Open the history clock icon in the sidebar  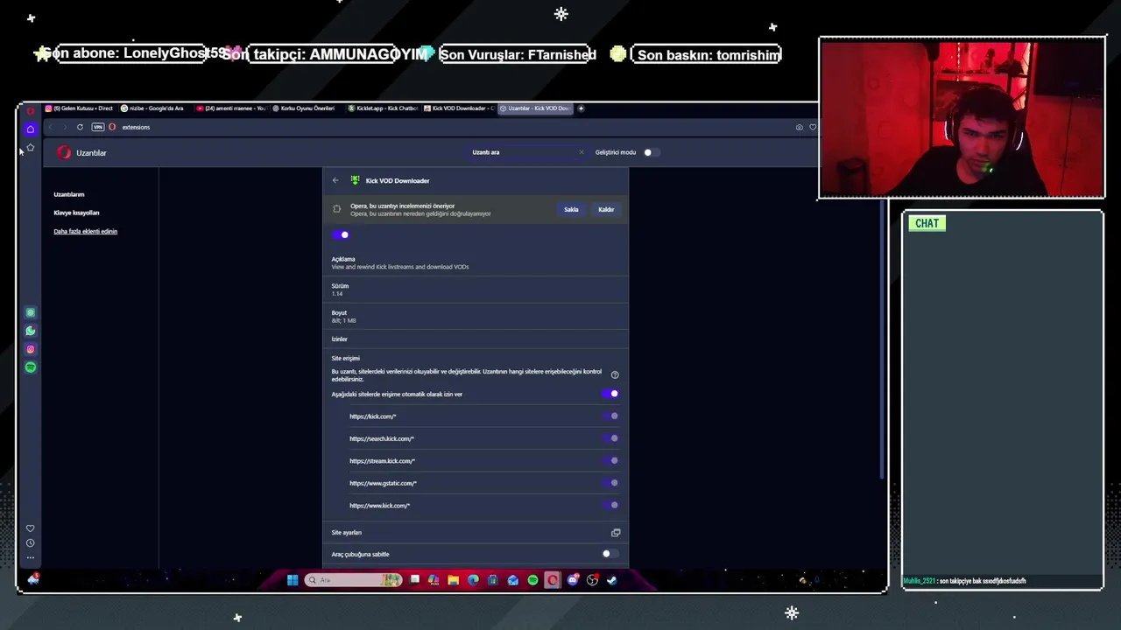click(31, 543)
